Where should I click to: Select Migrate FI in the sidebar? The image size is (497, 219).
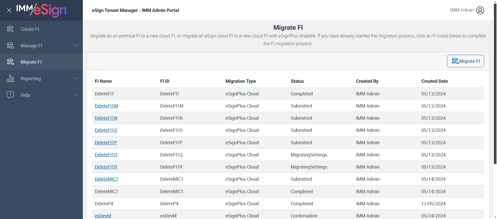[41, 62]
